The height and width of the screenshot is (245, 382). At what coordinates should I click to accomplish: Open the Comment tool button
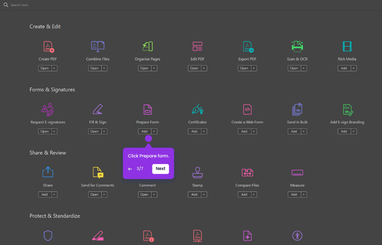pos(145,195)
